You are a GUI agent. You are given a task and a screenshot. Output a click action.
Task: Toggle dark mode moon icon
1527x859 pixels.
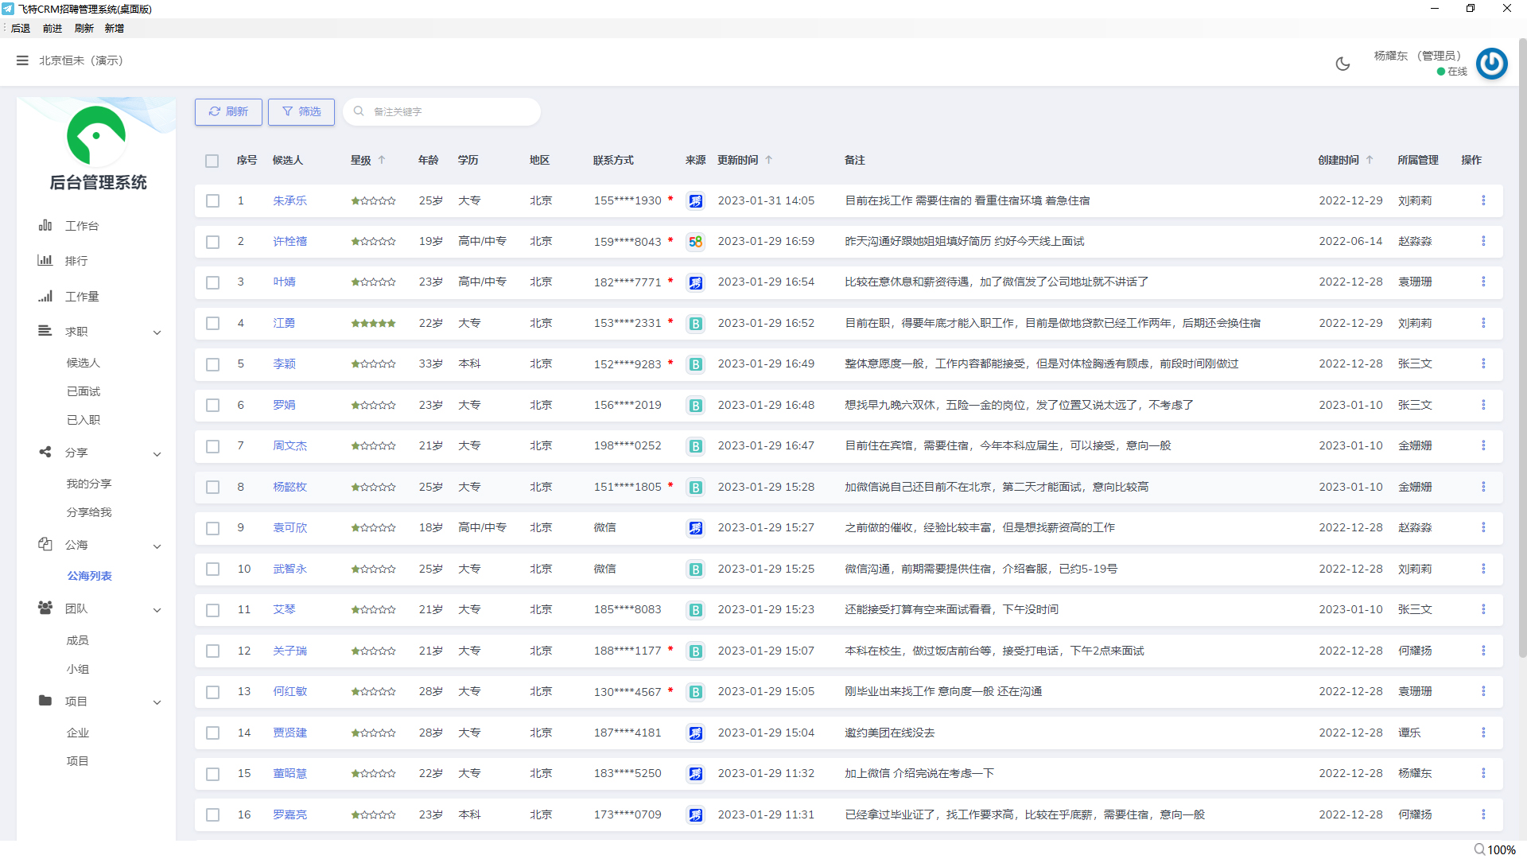1342,64
